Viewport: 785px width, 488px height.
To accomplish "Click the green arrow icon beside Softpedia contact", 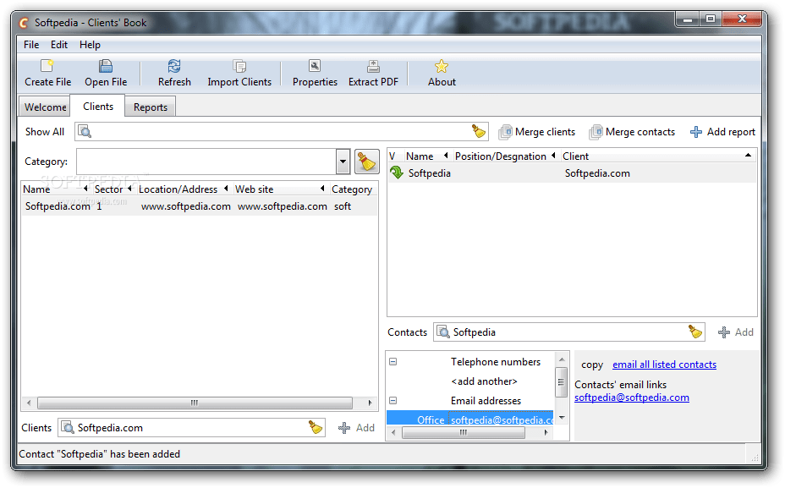I will click(397, 173).
